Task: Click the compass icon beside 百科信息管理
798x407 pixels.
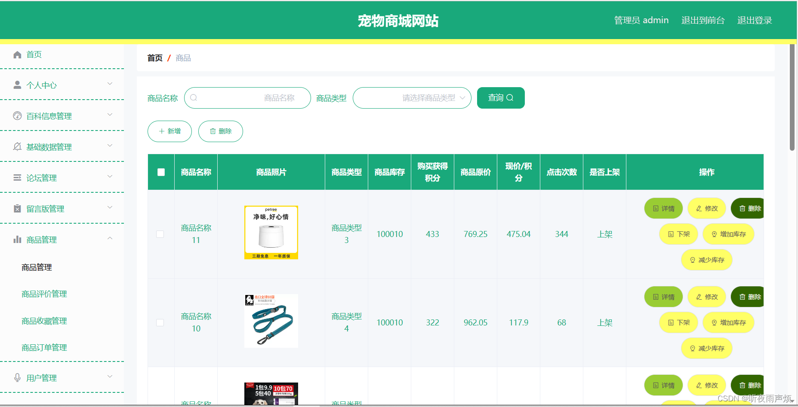Action: click(17, 116)
